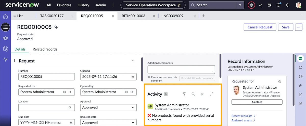Search within the Activity stream
306x126 pixels.
tap(193, 94)
